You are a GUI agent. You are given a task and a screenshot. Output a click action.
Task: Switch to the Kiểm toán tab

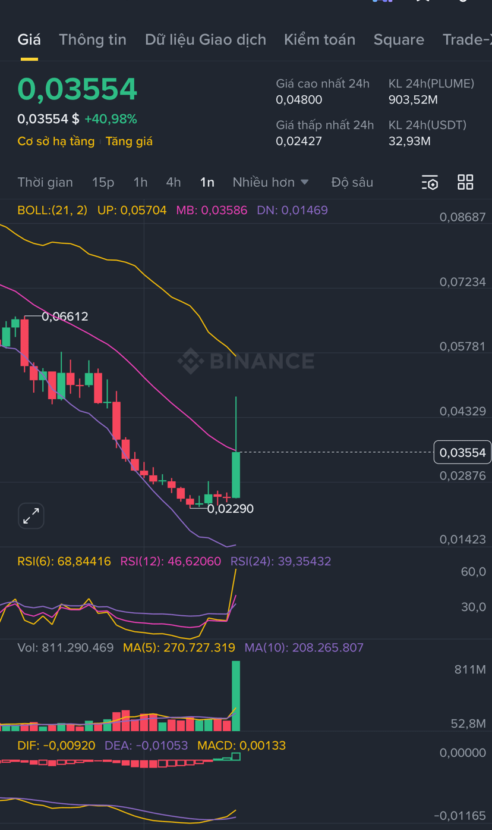tap(320, 40)
